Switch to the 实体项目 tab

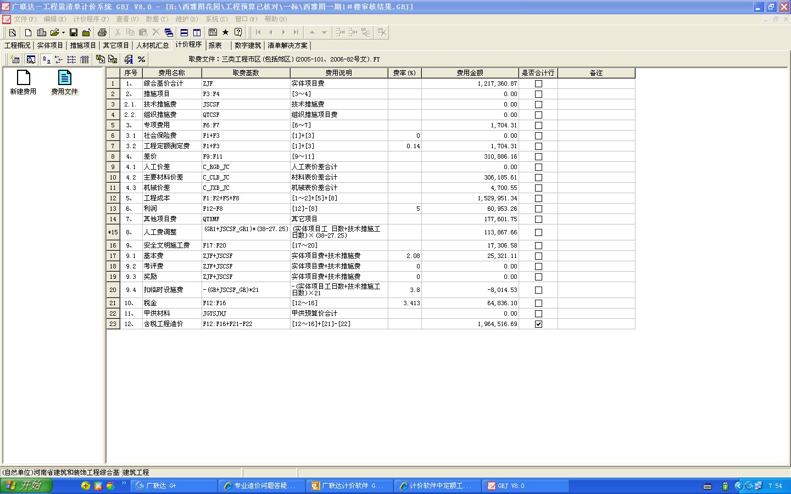coord(50,46)
